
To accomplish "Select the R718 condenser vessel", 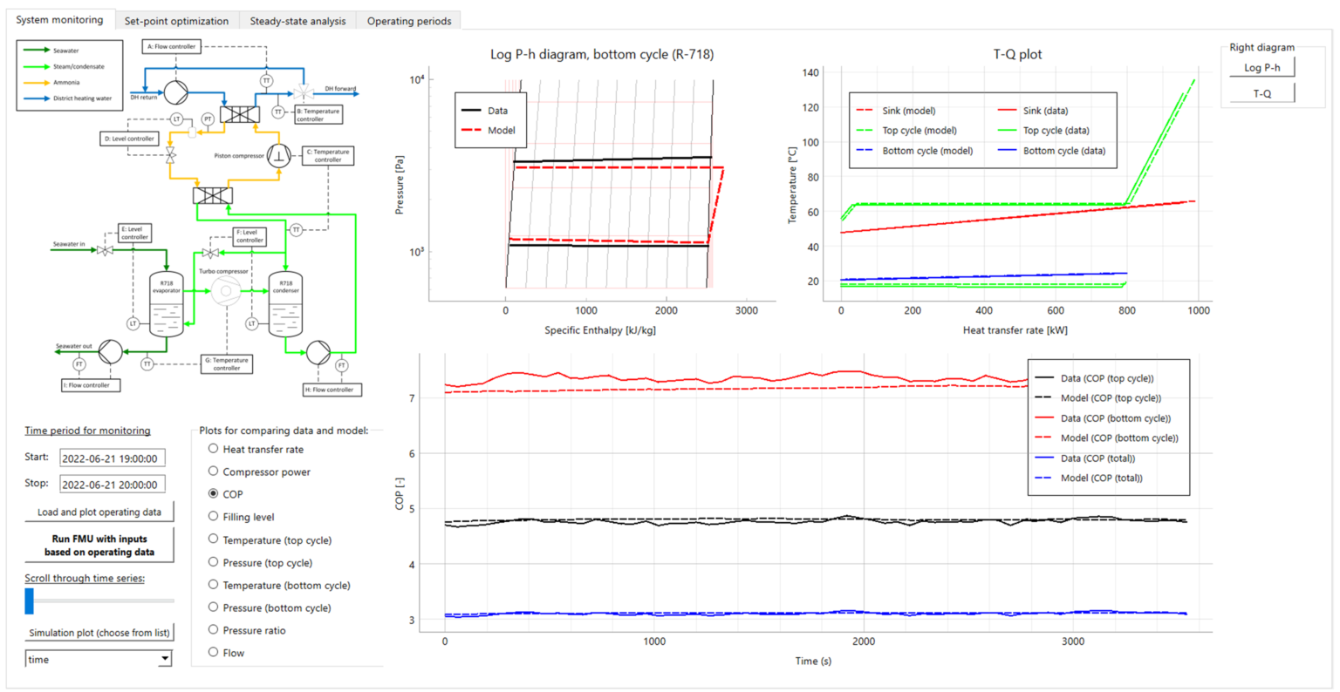I will coord(285,305).
